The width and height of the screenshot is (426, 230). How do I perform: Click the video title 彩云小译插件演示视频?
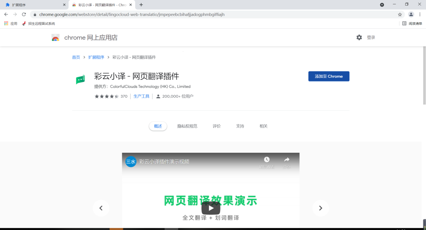point(164,161)
